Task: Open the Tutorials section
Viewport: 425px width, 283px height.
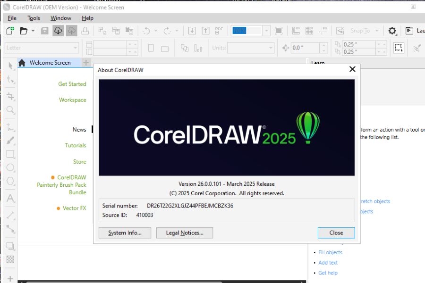Action: (76, 145)
